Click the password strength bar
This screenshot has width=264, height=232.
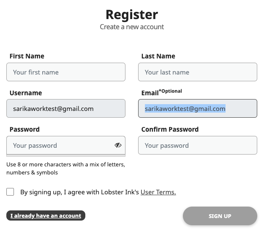click(66, 155)
